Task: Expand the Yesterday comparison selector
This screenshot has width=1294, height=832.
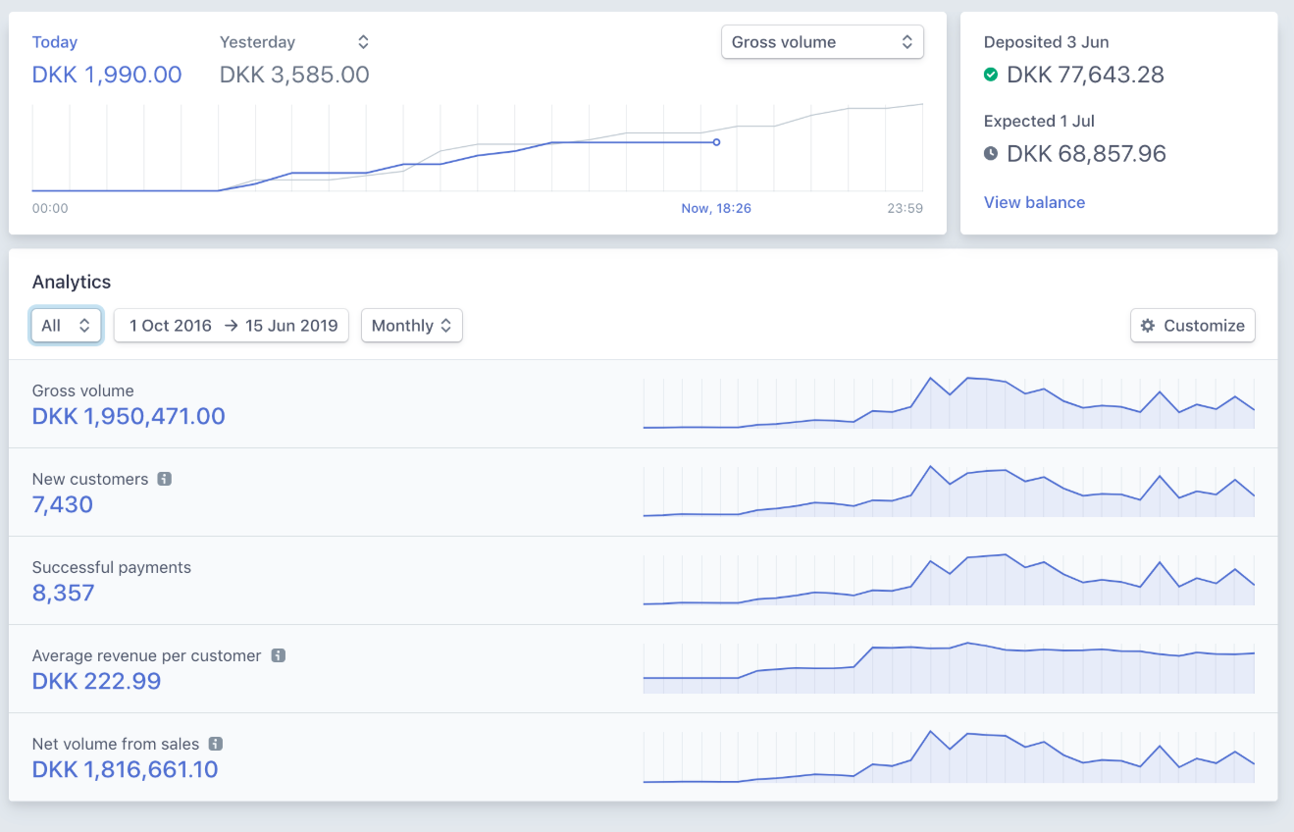Action: pyautogui.click(x=363, y=42)
